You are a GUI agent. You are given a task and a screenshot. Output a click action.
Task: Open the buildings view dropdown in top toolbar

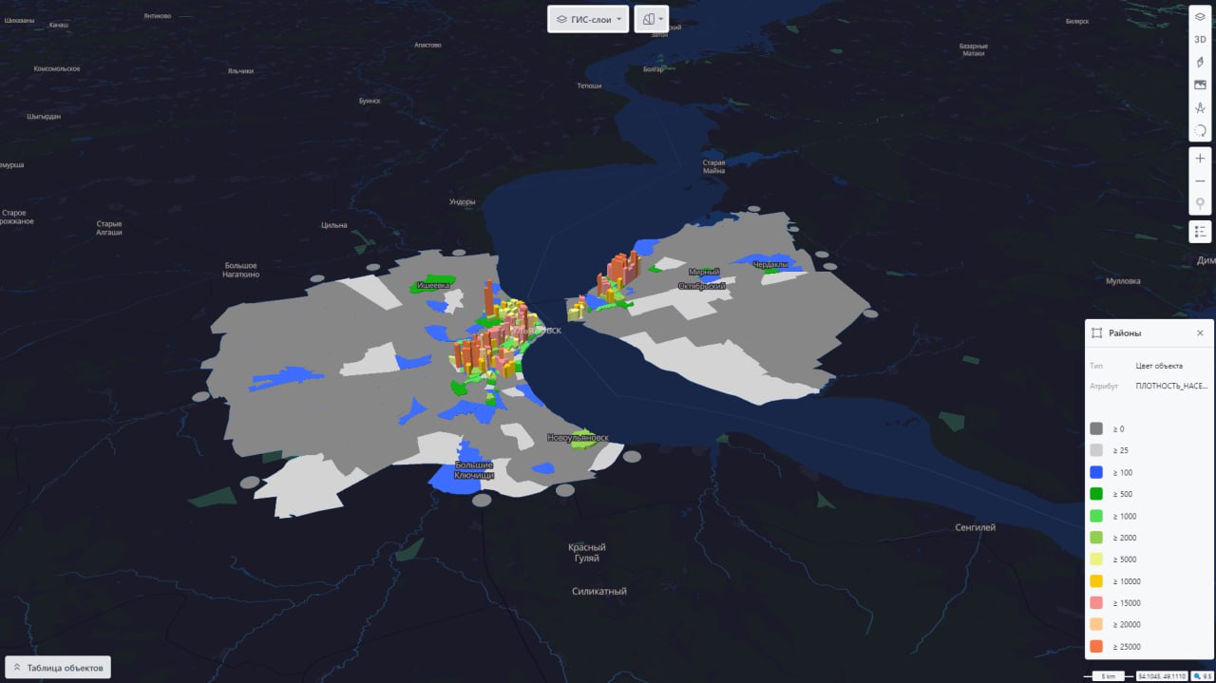pos(651,19)
